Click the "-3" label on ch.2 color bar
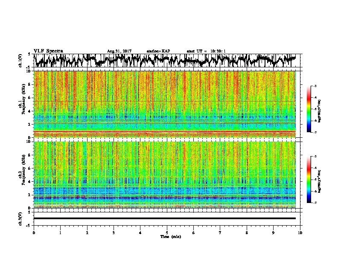This screenshot has height=261, width=338. 315,157
